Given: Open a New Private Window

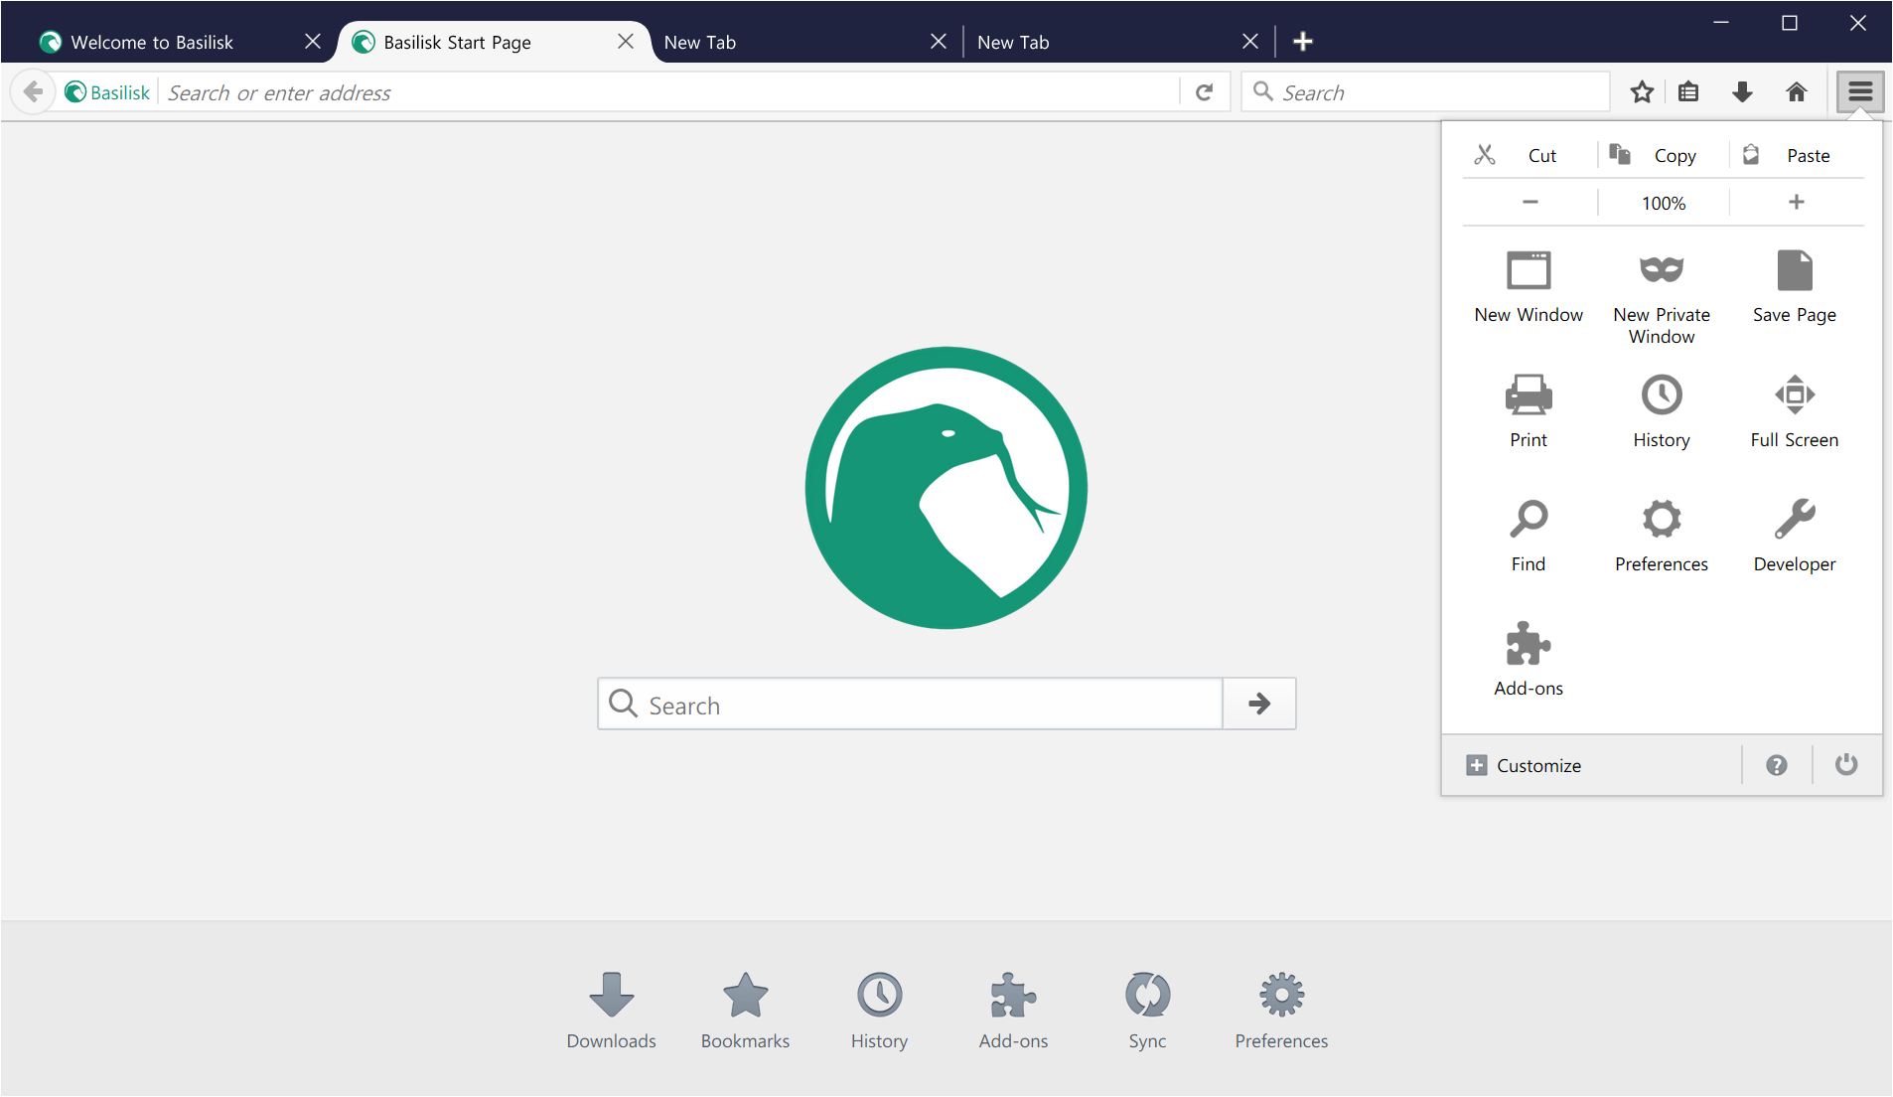Looking at the screenshot, I should 1662,297.
